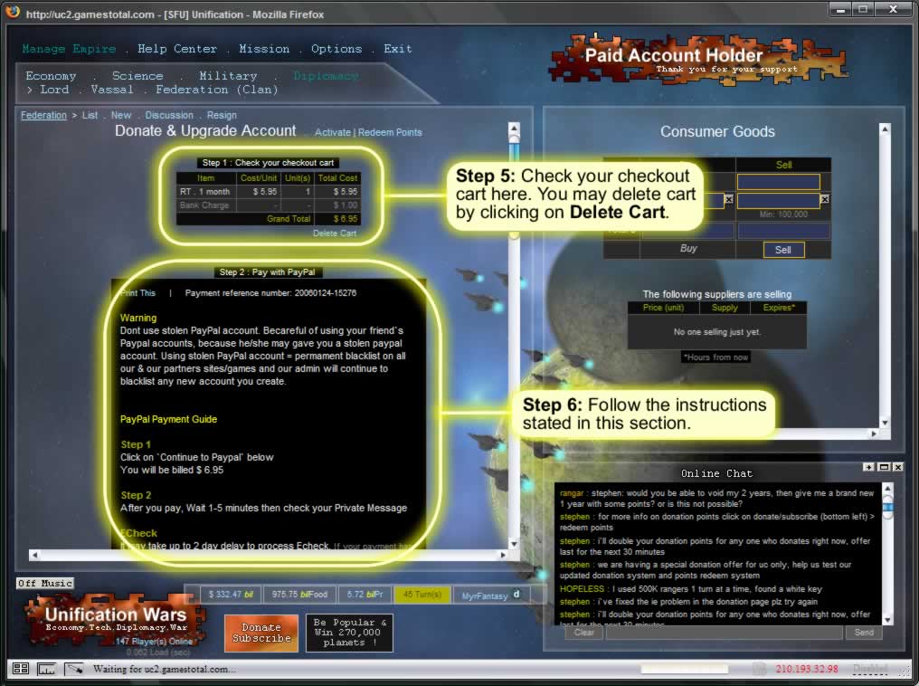Click the Sell button in Consumer Goods
This screenshot has height=686, width=919.
coord(783,250)
